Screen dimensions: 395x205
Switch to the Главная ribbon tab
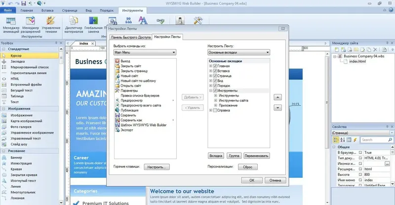[27, 10]
